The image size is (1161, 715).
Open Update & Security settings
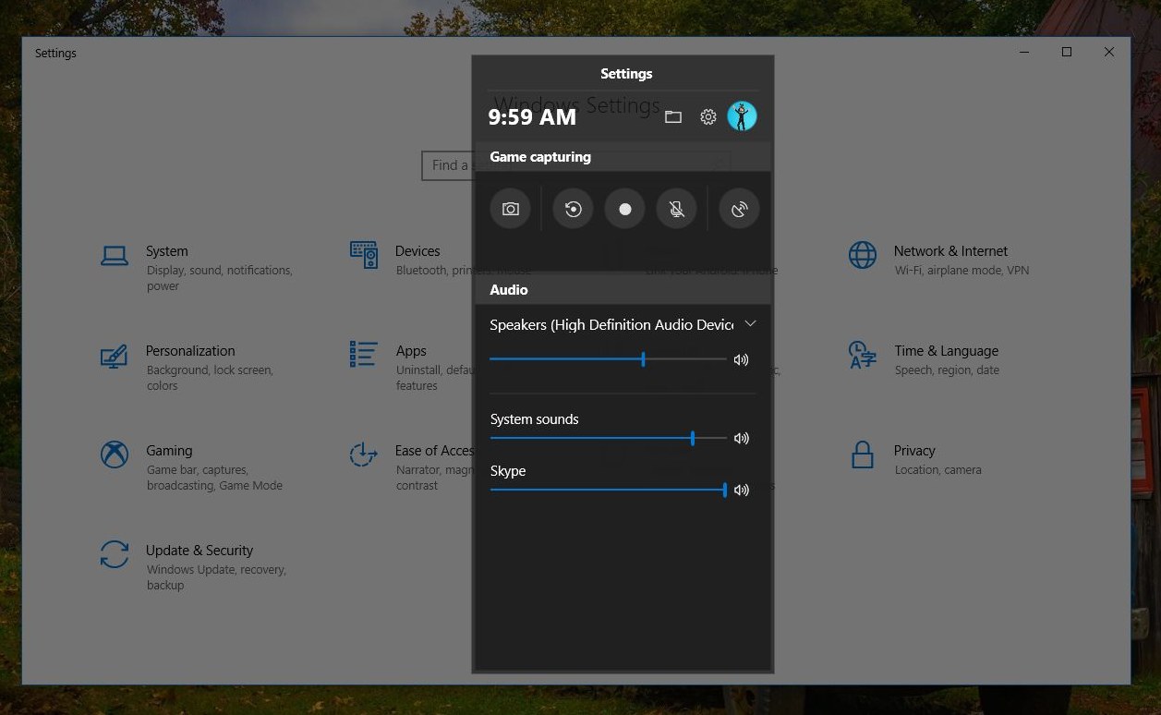coord(194,567)
